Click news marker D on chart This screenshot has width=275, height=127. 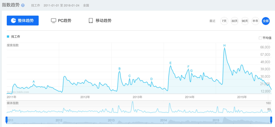[151, 79]
